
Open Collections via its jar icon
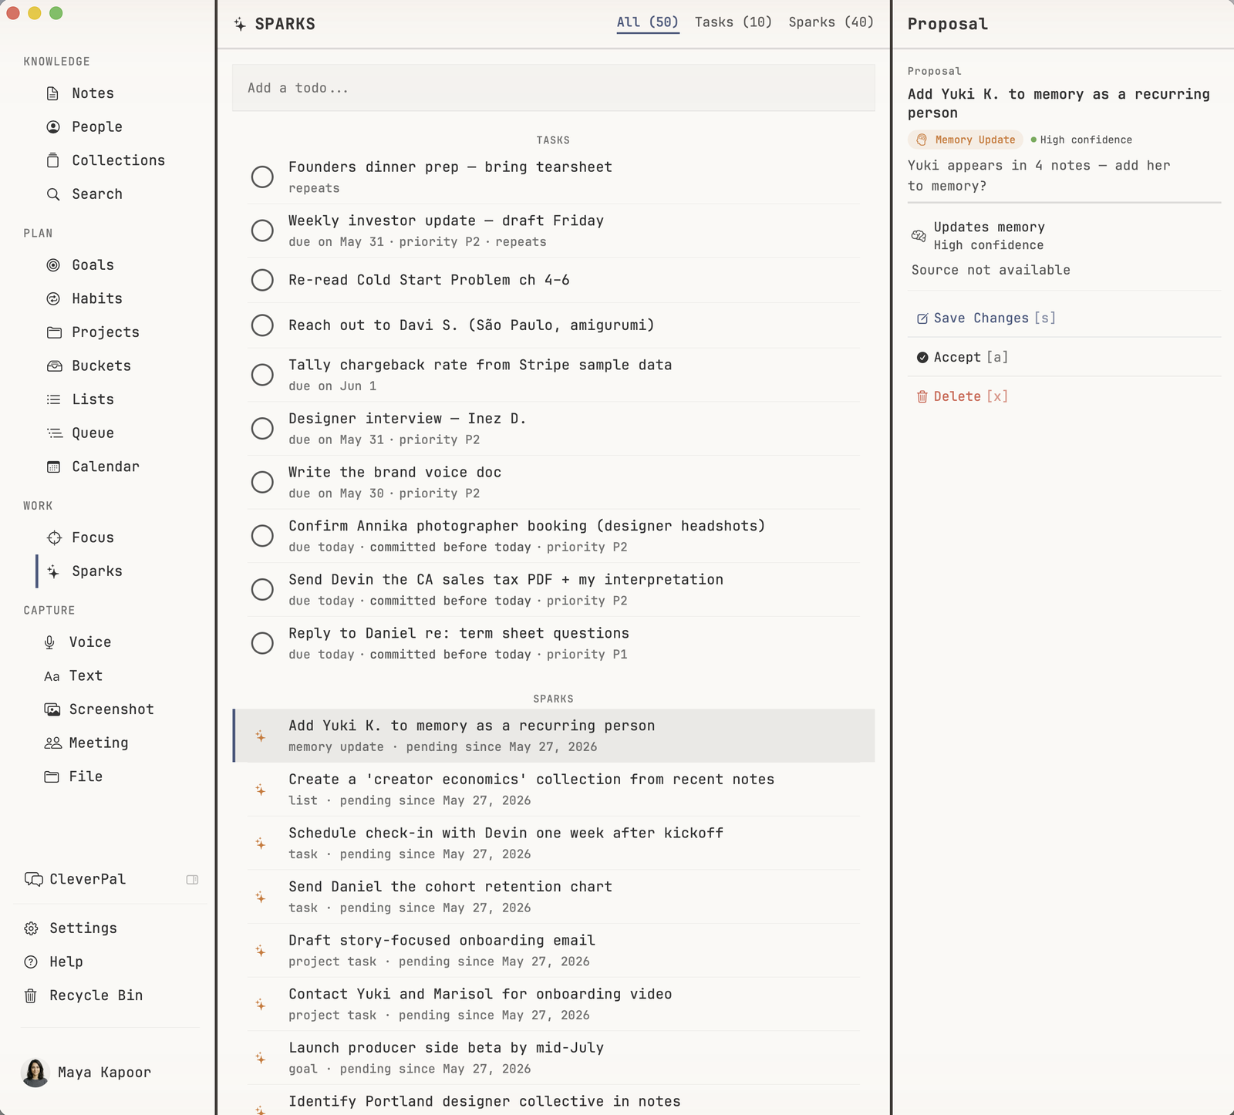pyautogui.click(x=52, y=160)
